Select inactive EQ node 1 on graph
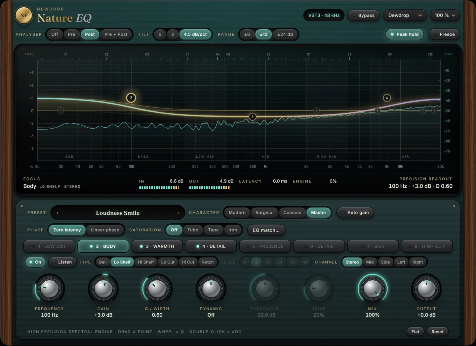476x346 pixels. coord(61,110)
